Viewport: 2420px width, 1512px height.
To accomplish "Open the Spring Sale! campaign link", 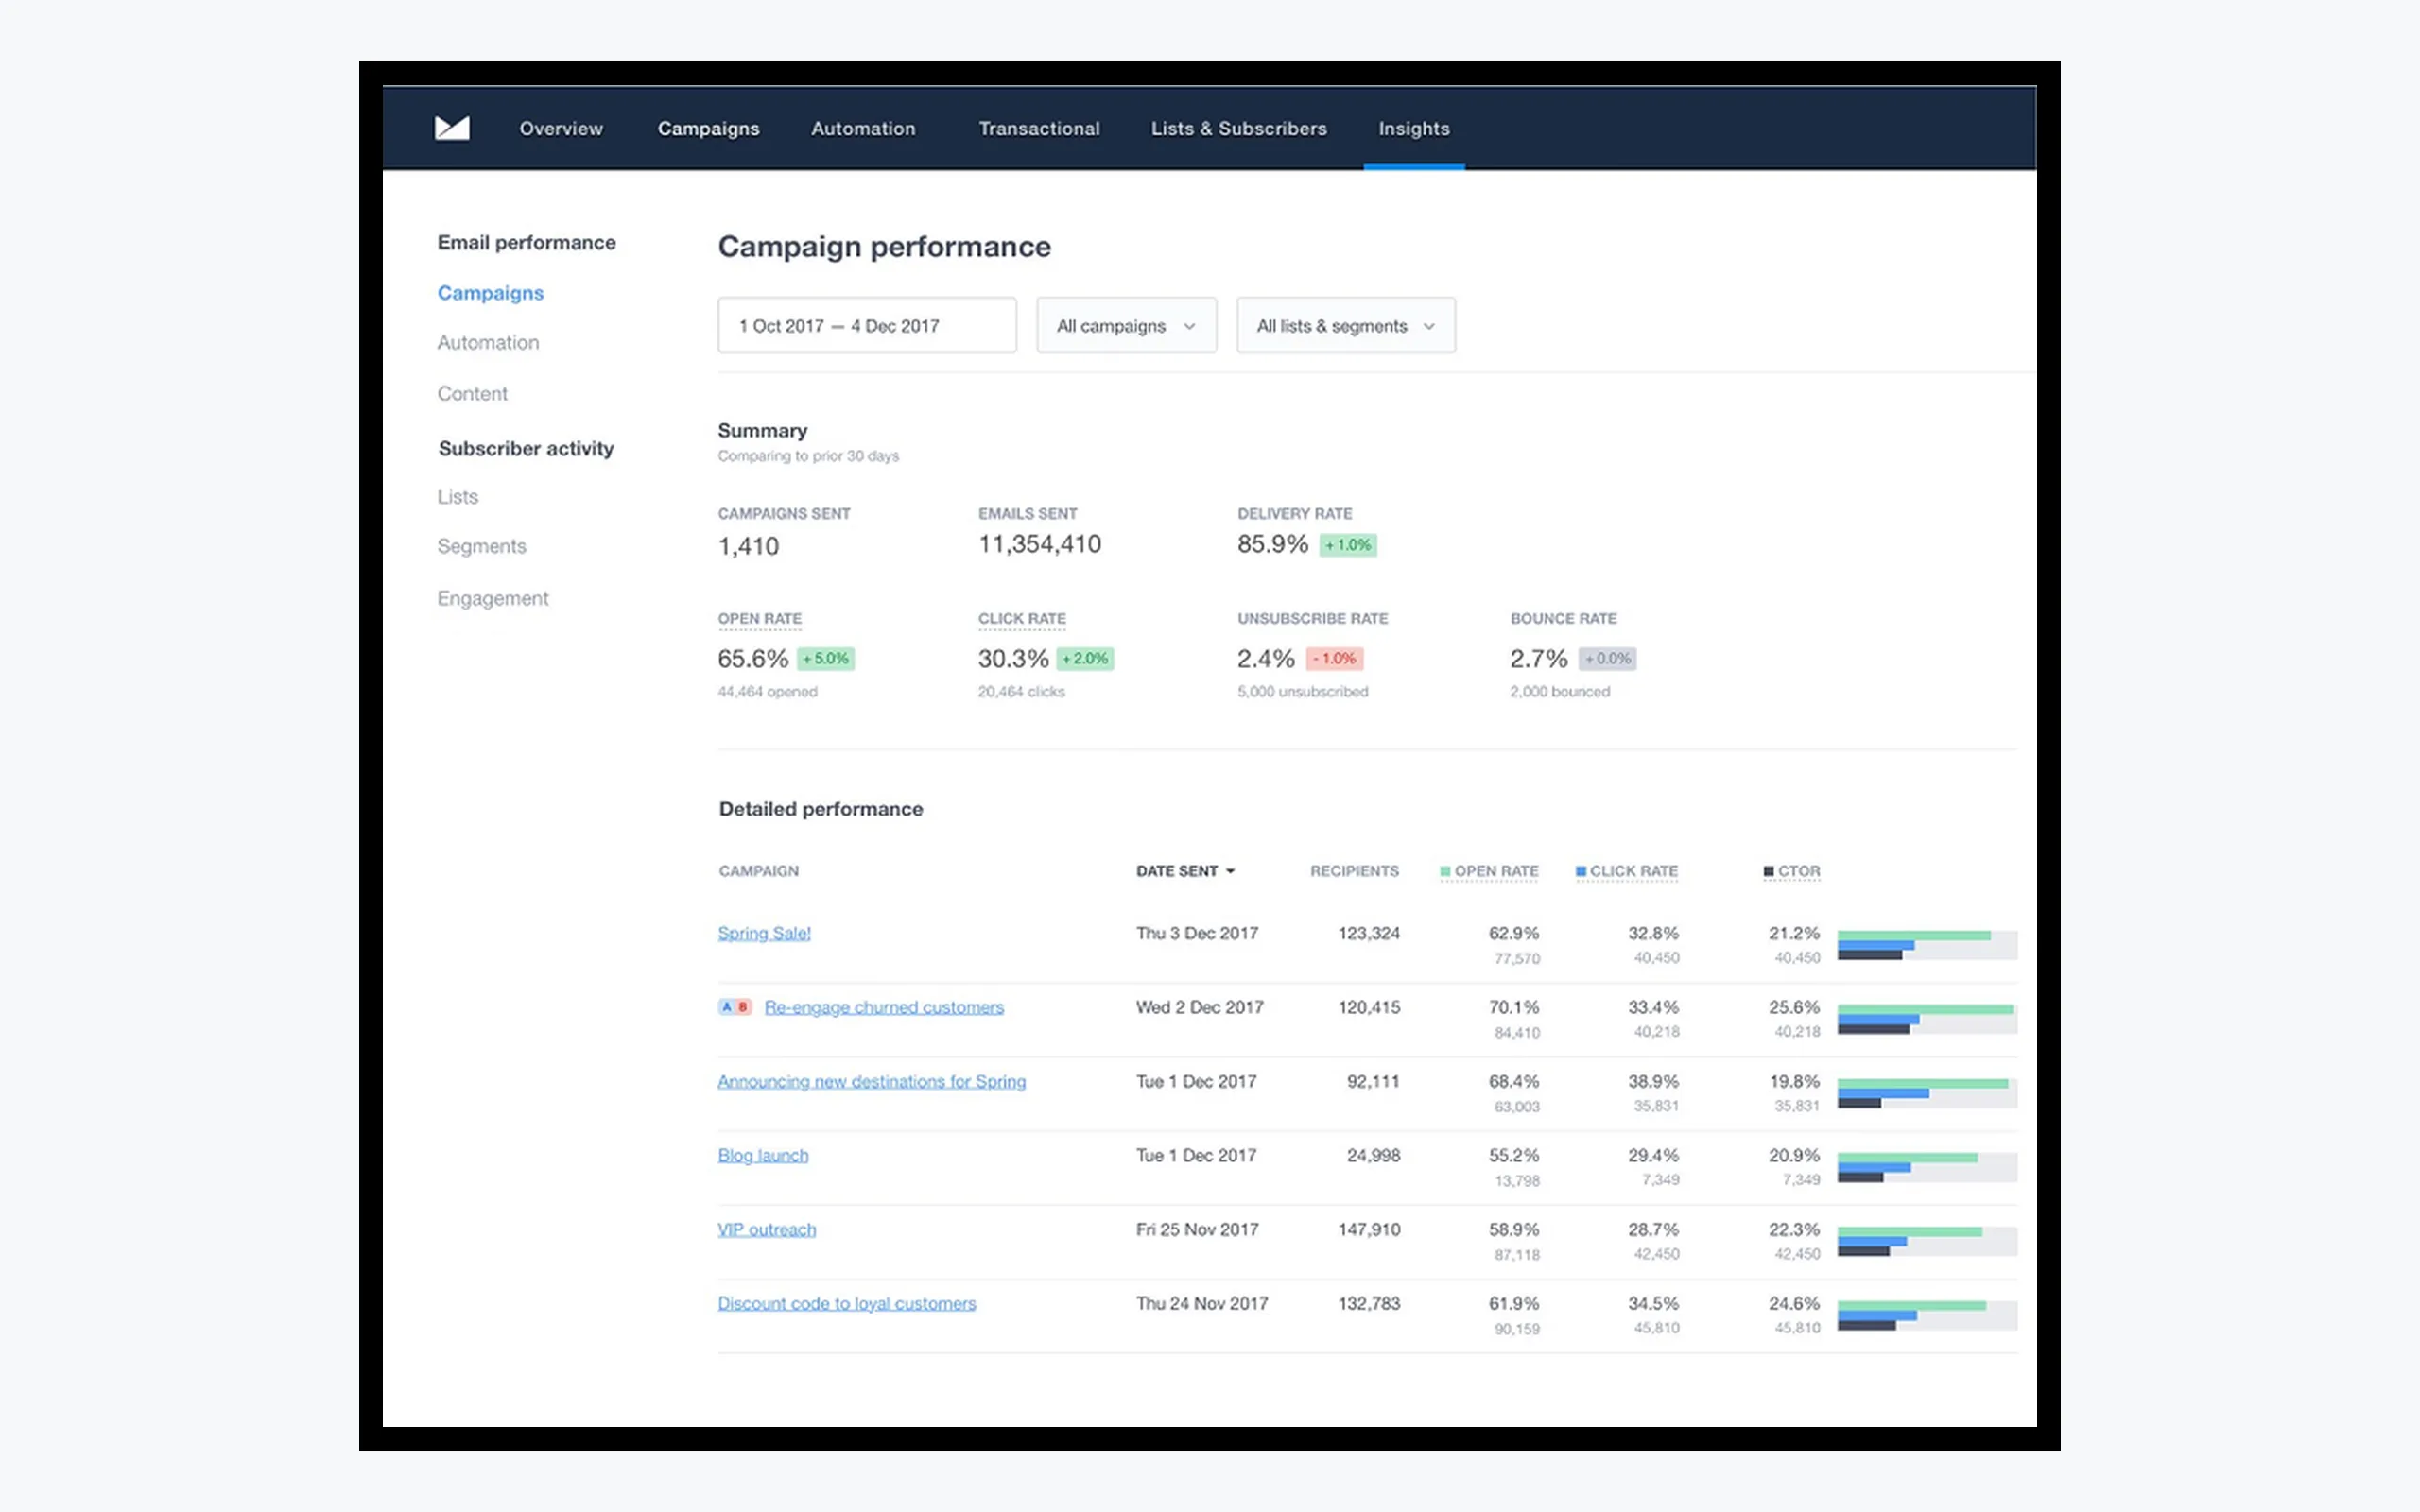I will [764, 933].
